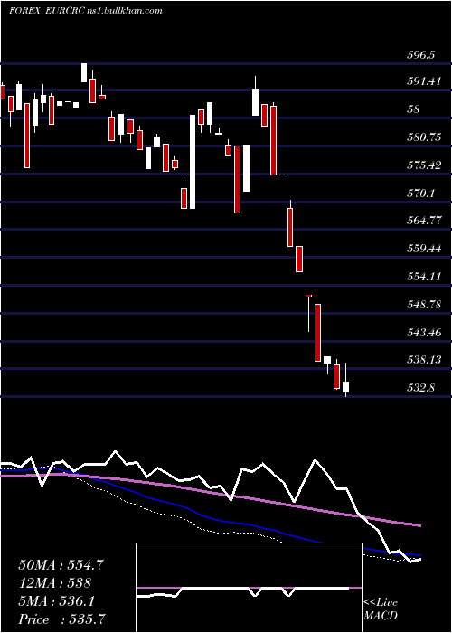452x633 pixels.
Task: Click the 575.42 price level label
Action: point(423,165)
